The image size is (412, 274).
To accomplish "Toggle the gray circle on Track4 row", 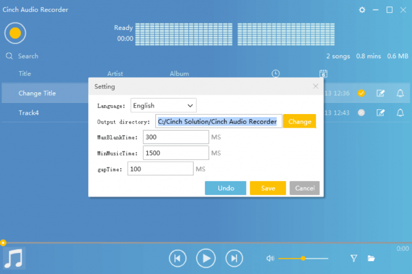I will [361, 112].
